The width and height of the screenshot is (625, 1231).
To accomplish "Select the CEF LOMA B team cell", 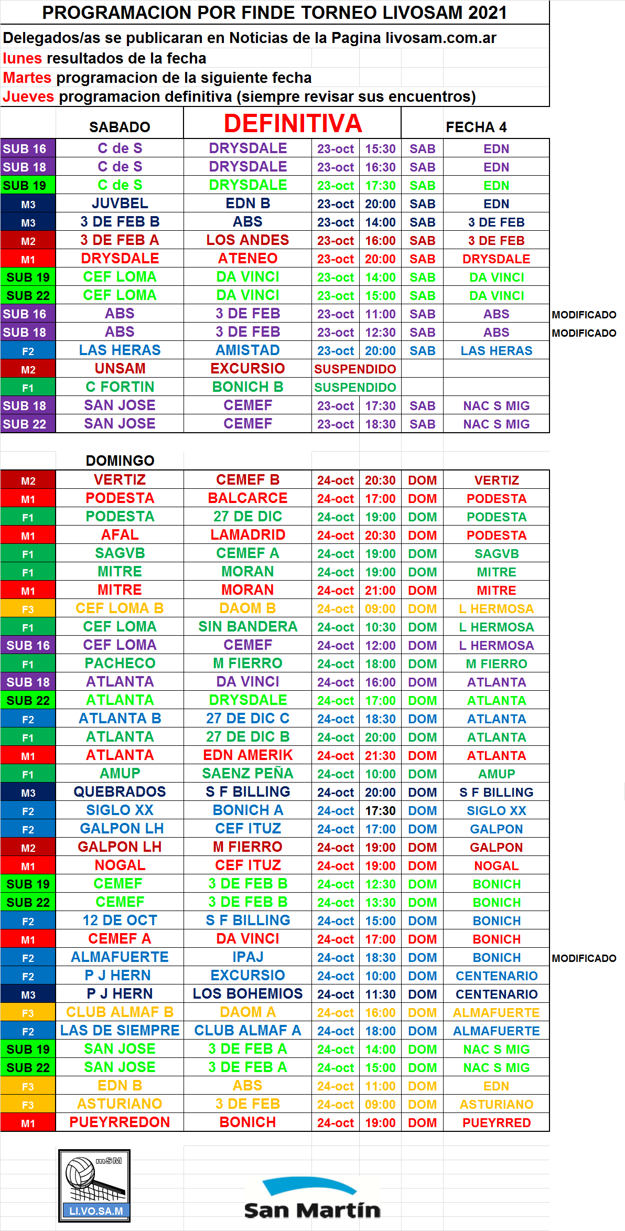I will pos(120,608).
